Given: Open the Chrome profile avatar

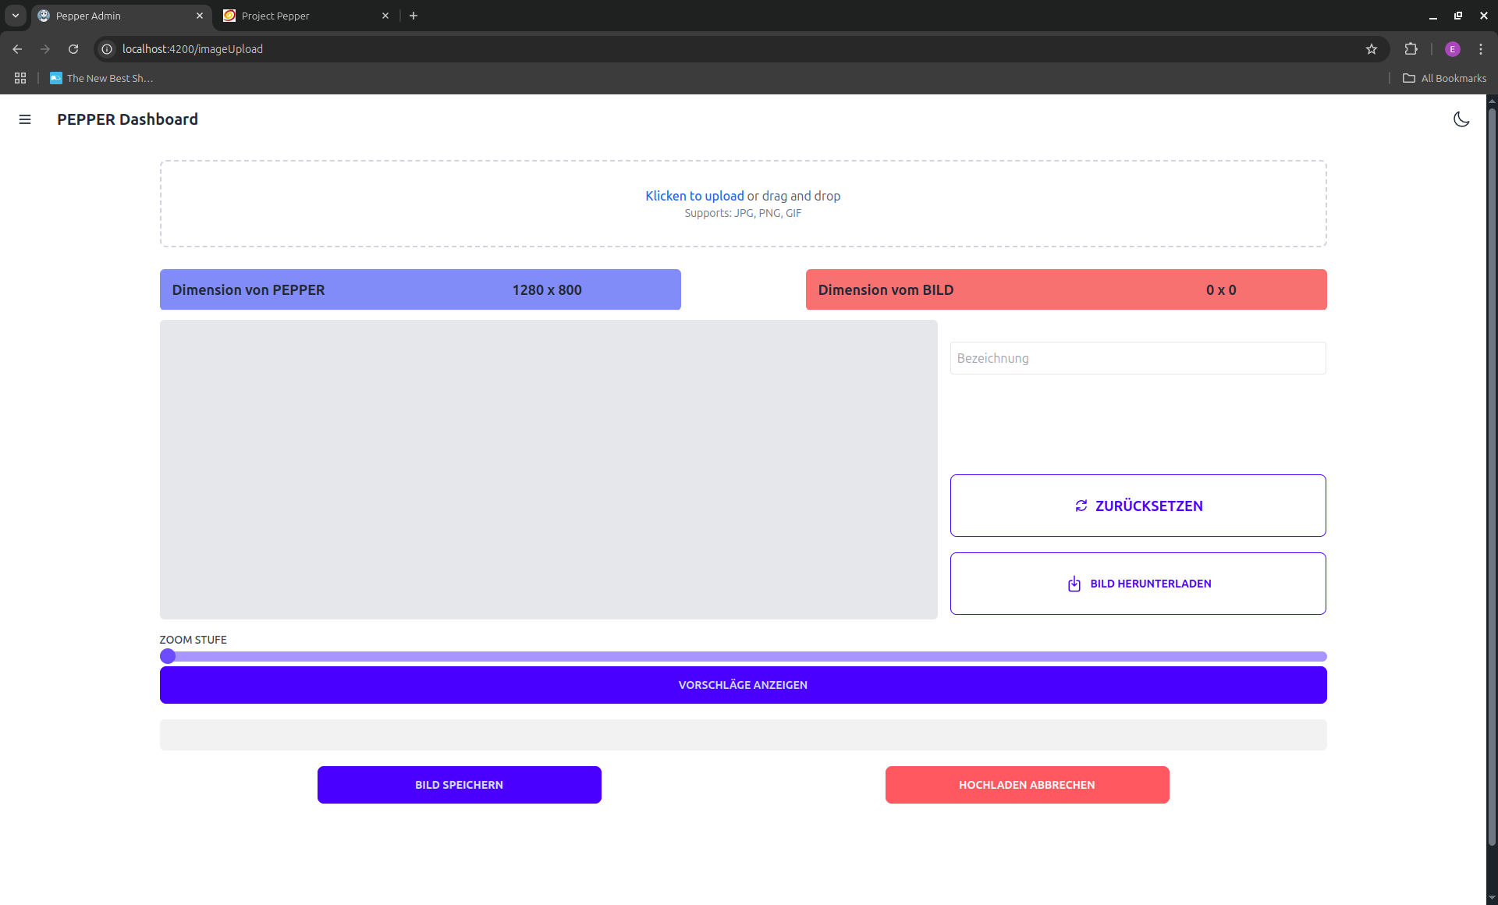Looking at the screenshot, I should tap(1452, 49).
